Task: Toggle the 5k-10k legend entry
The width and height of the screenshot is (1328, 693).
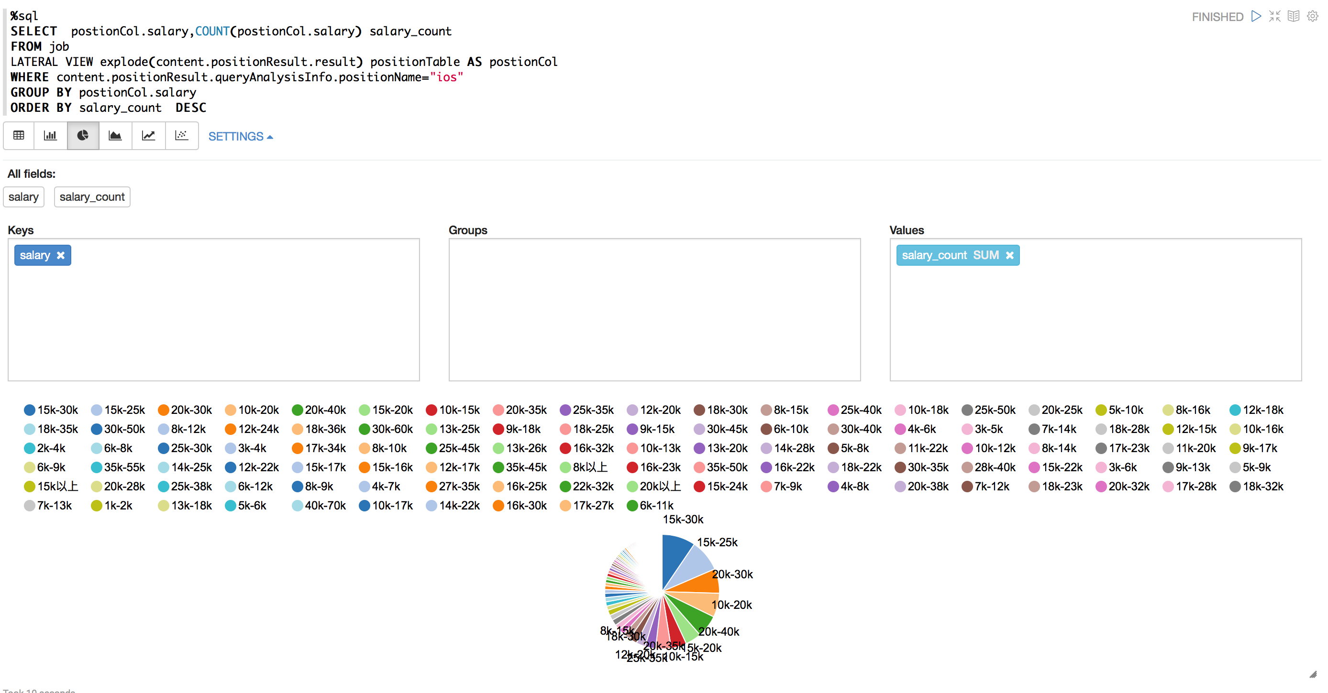Action: coord(1120,411)
